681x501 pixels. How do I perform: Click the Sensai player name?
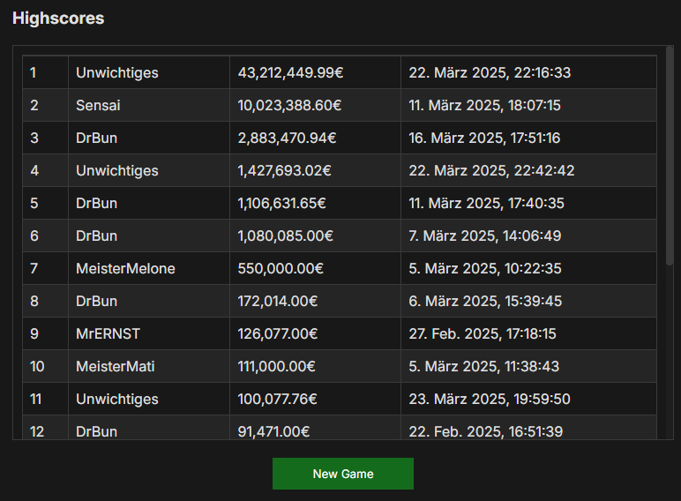coord(98,105)
